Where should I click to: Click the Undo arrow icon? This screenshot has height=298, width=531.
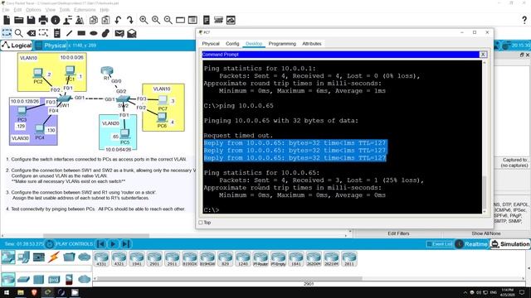118,20
